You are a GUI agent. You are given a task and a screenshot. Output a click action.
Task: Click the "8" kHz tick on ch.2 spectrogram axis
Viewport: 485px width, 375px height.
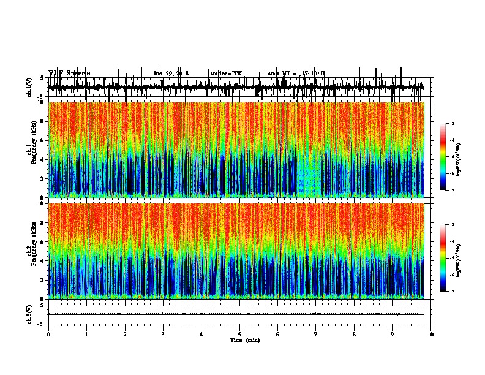tap(42, 223)
